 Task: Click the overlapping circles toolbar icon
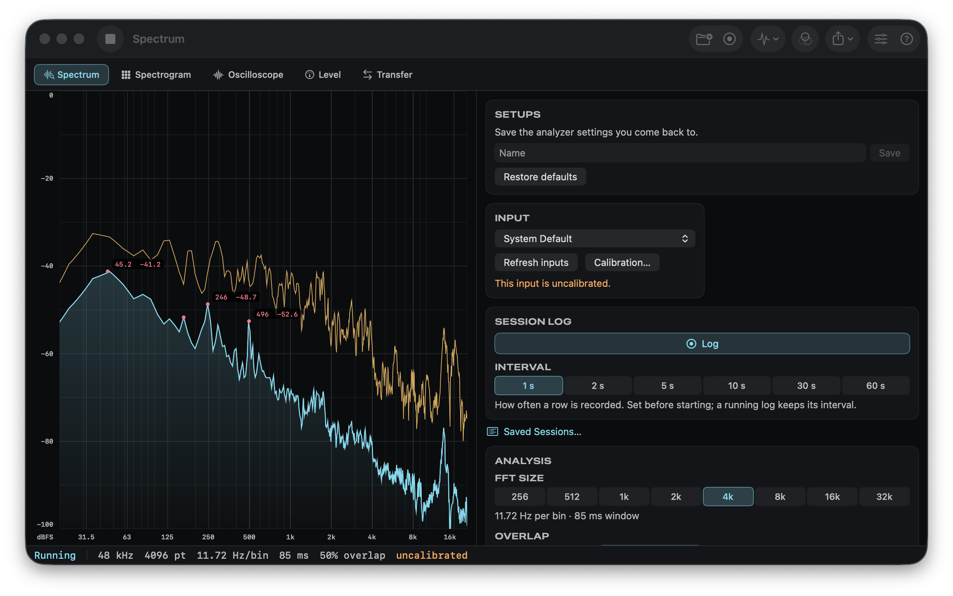point(805,39)
